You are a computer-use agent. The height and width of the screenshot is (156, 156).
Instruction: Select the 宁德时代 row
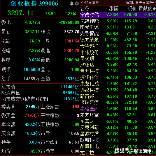[118, 15]
